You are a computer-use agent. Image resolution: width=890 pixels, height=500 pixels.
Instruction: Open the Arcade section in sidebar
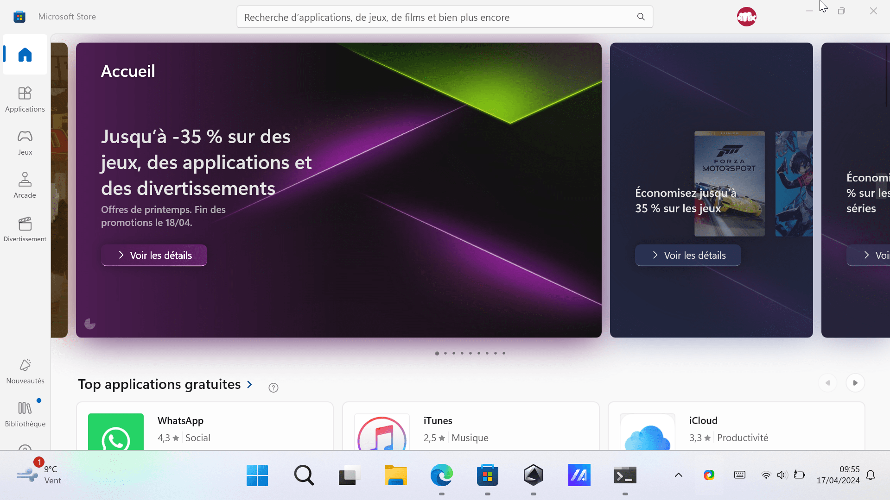tap(25, 186)
